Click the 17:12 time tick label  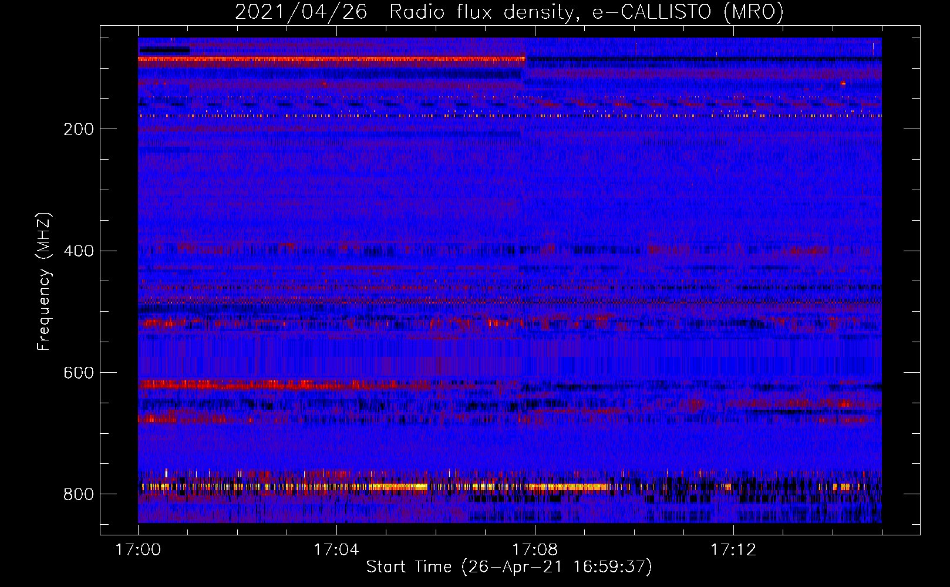pos(733,550)
